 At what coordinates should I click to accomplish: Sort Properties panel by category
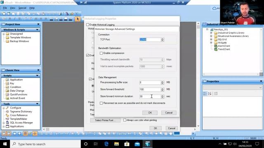tap(205, 94)
